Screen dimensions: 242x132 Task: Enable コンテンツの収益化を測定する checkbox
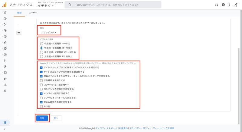(41, 89)
